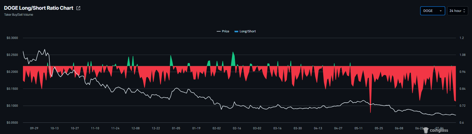The width and height of the screenshot is (472, 134).
Task: Click the $0.1000 price axis label
Action: point(13,106)
